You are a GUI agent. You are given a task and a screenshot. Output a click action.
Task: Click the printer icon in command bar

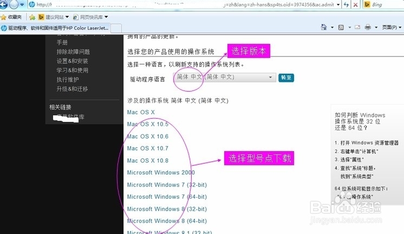coord(368,27)
